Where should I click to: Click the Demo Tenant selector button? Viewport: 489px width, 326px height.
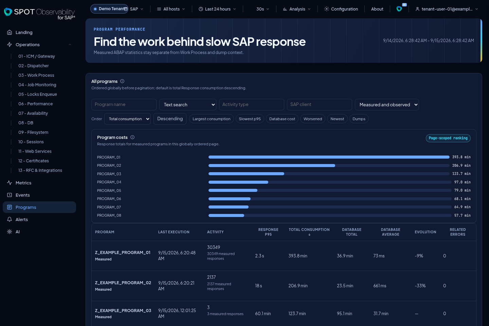coord(109,9)
